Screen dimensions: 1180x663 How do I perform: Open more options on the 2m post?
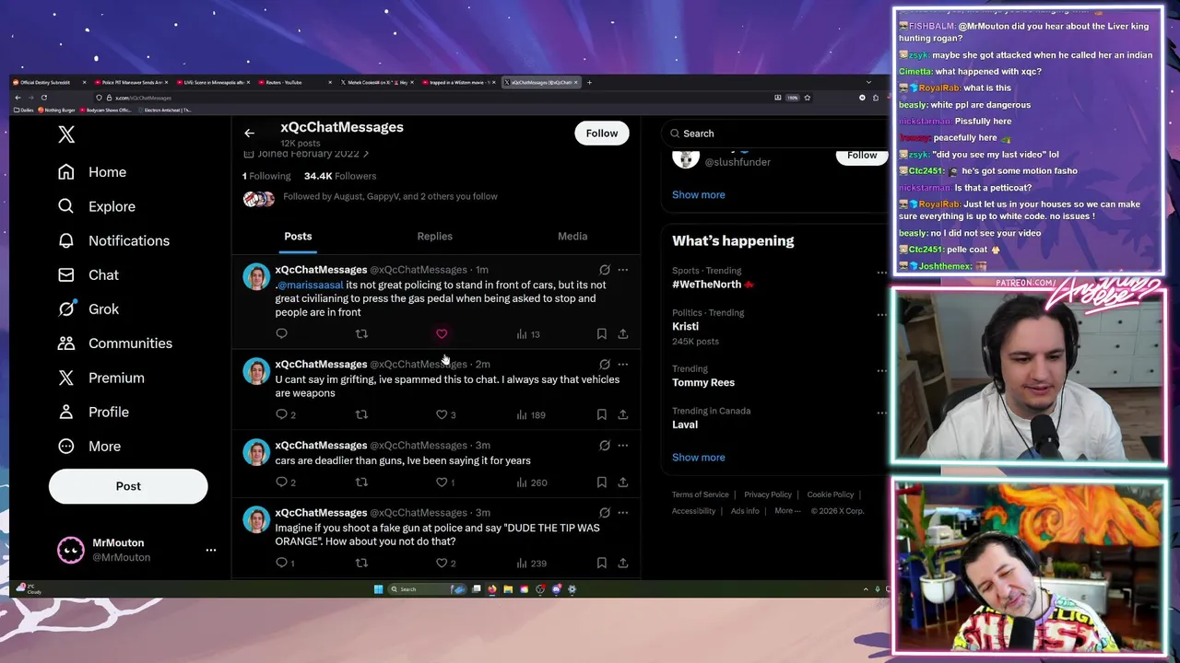click(x=623, y=365)
